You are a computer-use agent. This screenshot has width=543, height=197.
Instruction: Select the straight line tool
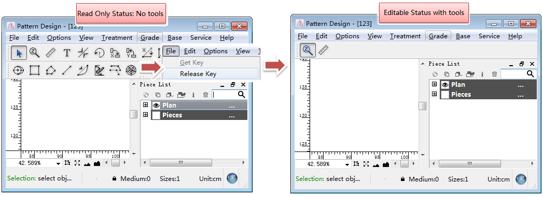66,70
